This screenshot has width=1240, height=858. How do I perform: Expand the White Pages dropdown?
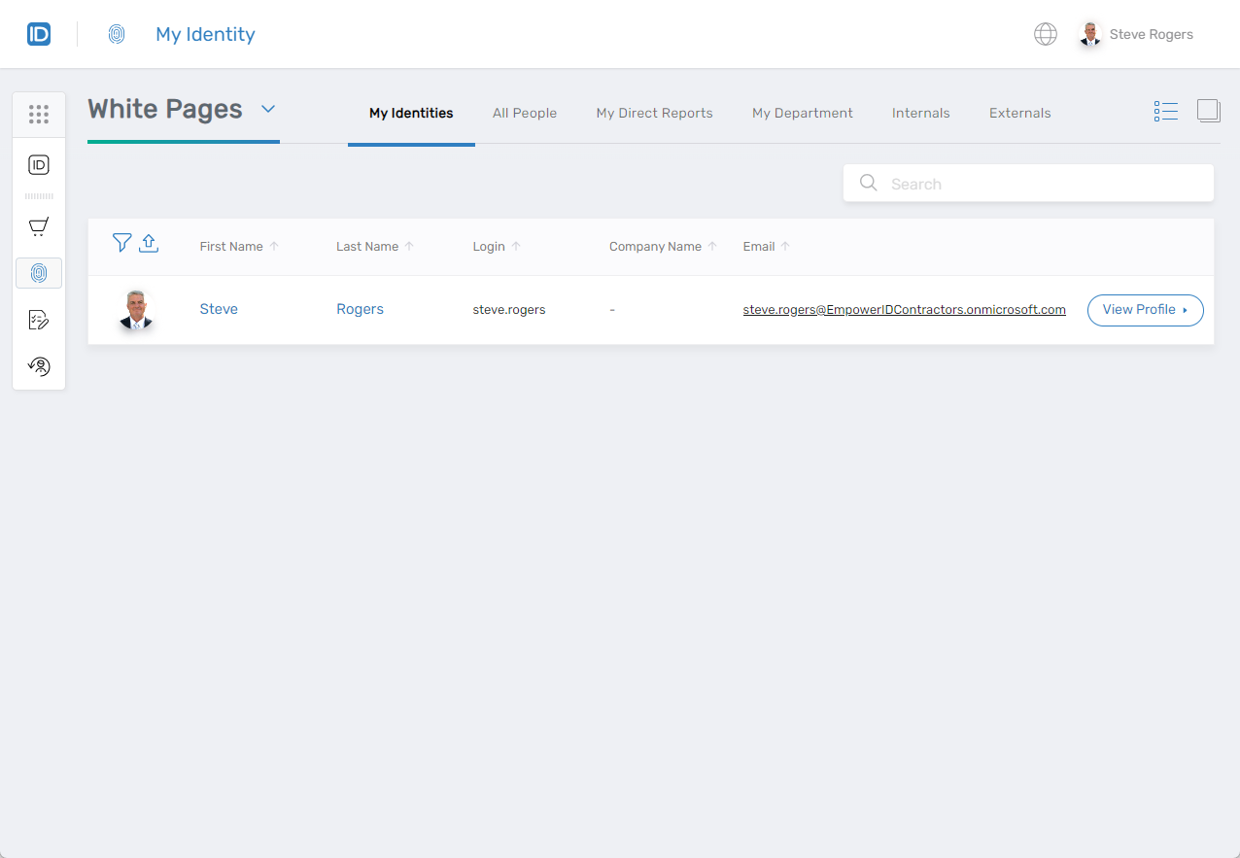268,110
